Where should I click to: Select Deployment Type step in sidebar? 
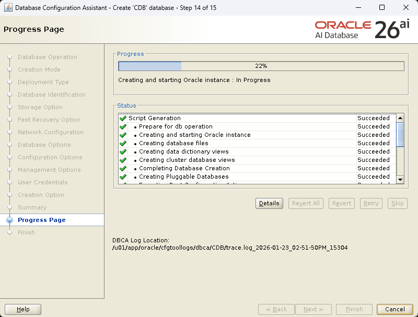tap(43, 82)
